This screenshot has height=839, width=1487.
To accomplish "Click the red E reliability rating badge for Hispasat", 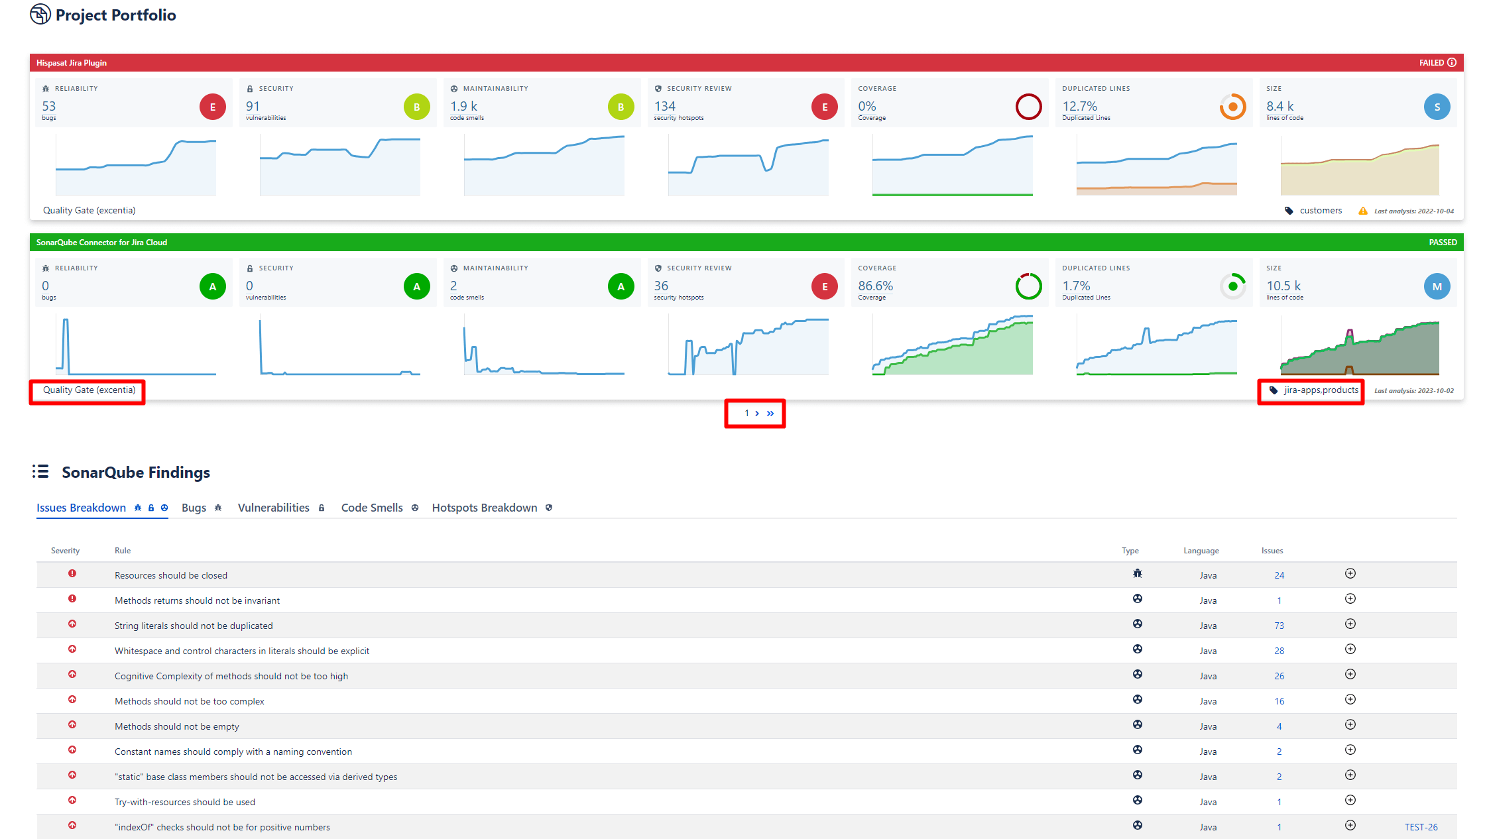I will pos(213,107).
